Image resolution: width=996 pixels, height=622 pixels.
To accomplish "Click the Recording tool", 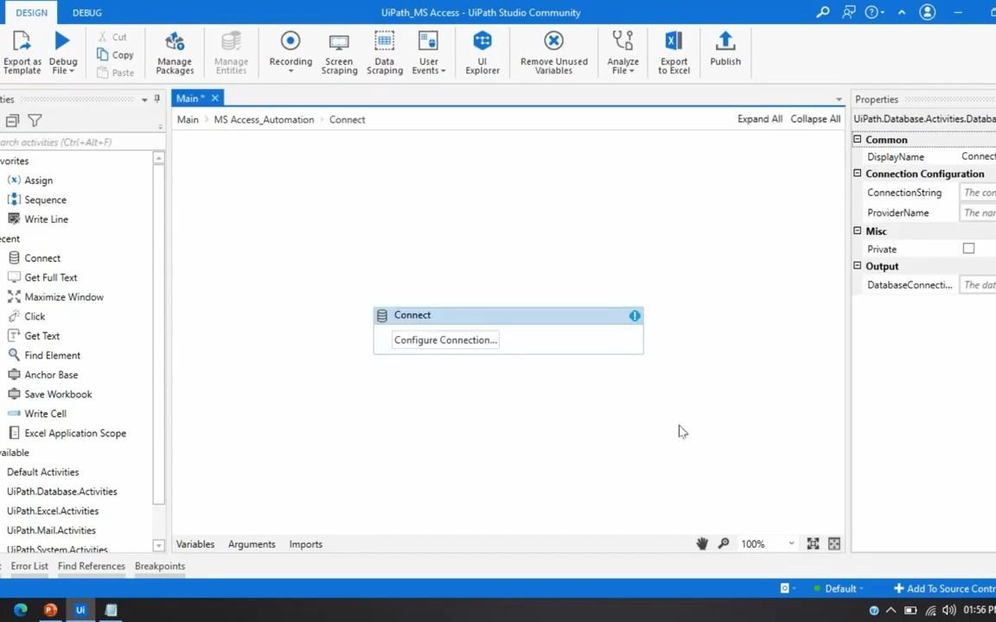I will [x=290, y=48].
